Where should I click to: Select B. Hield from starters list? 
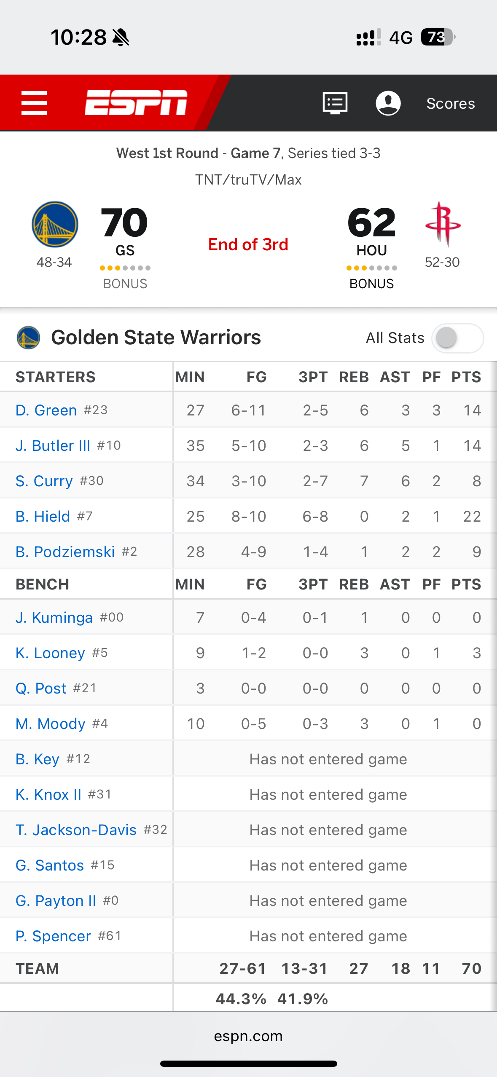43,516
